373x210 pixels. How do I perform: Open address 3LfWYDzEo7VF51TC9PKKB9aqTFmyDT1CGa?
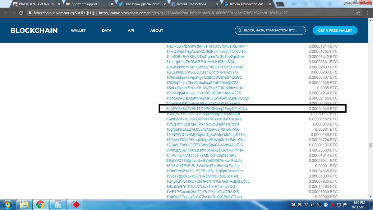[x=207, y=109]
